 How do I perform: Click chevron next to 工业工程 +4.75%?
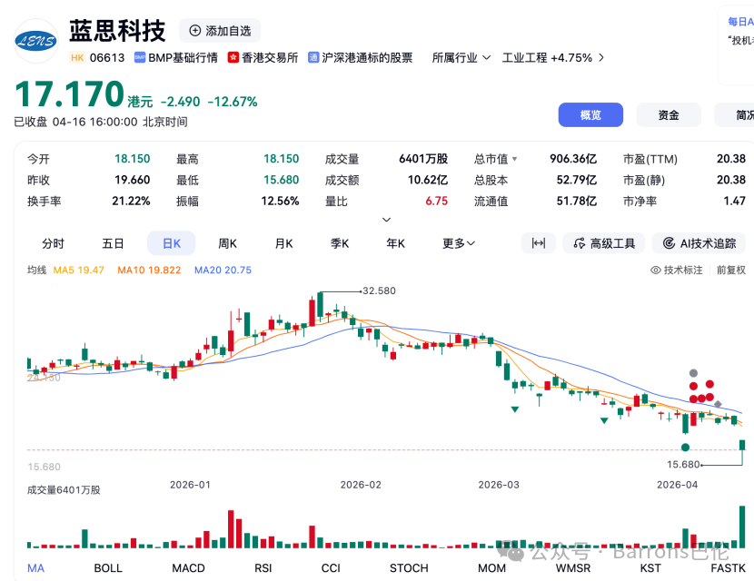coord(601,58)
